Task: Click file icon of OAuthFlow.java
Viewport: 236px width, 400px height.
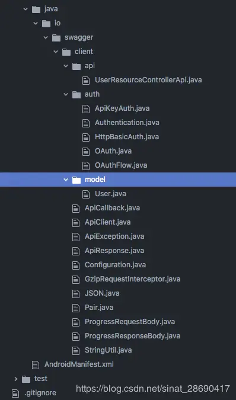Action: (x=86, y=166)
